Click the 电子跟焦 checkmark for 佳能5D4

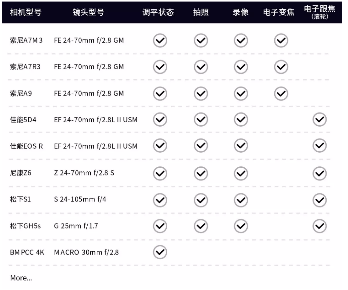pyautogui.click(x=320, y=120)
